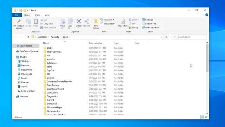The image size is (225, 127).
Task: Expand the address bar history dropdown
Action: coord(161,37)
